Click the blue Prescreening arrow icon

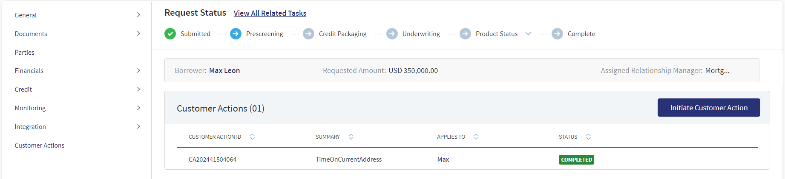tap(236, 34)
